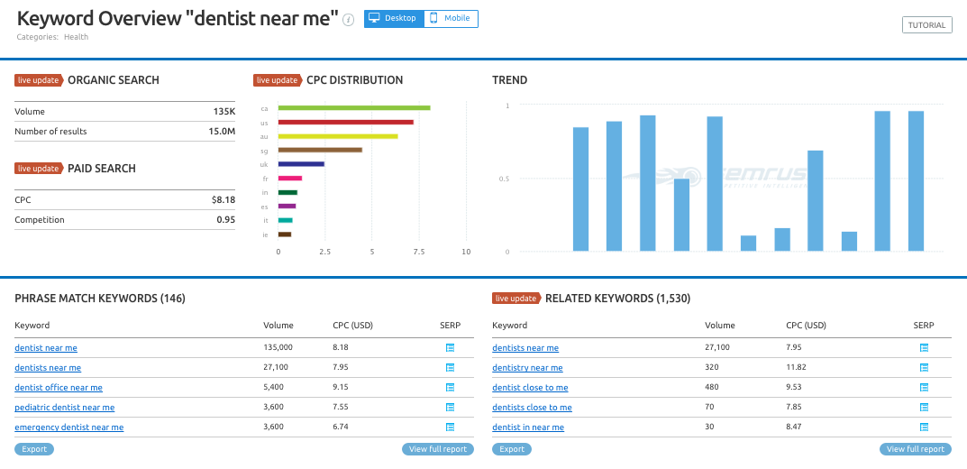Click the red us CPC bar

point(346,122)
